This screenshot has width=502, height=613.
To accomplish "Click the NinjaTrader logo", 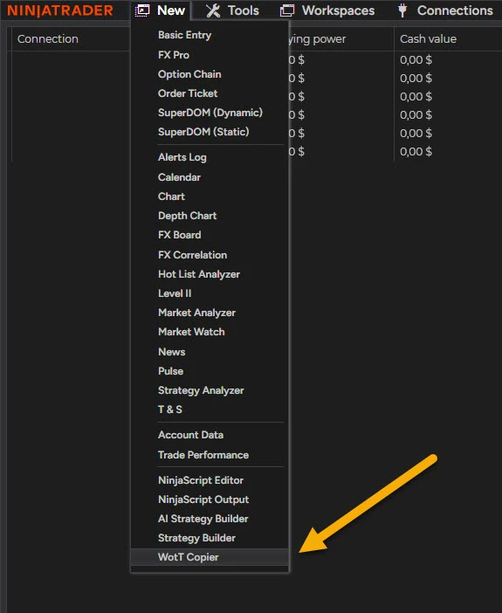I will [60, 10].
